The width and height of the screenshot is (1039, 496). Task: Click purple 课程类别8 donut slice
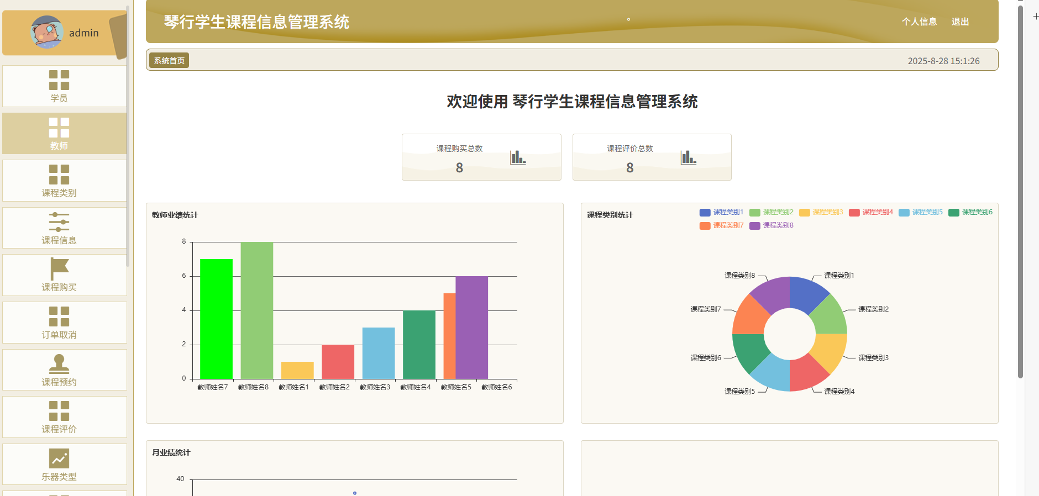tap(773, 293)
